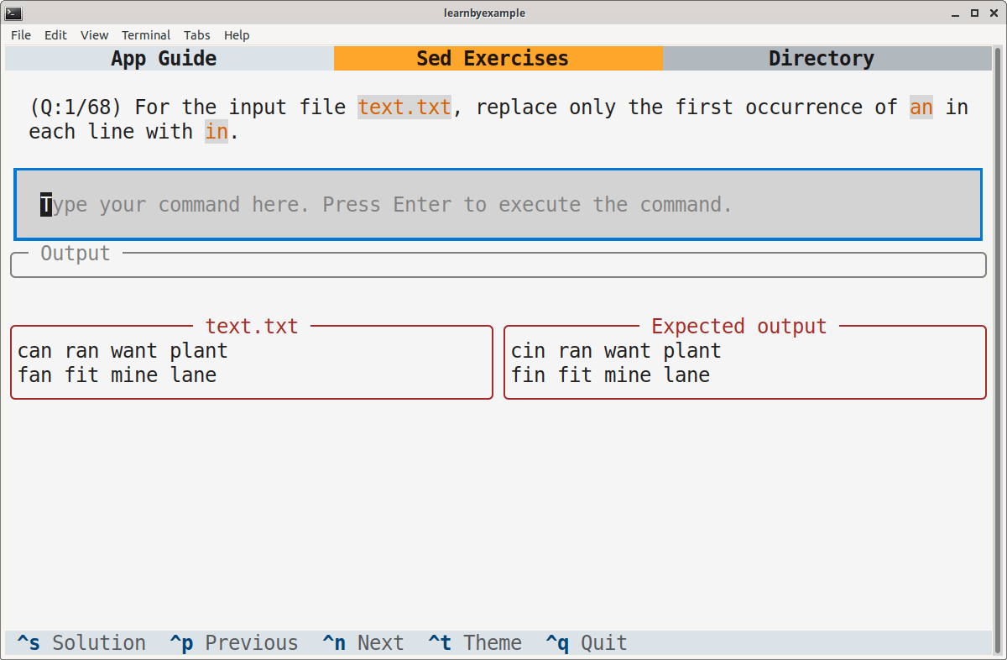Click the text.txt file contents panel
Image resolution: width=1007 pixels, height=660 pixels.
click(x=251, y=362)
